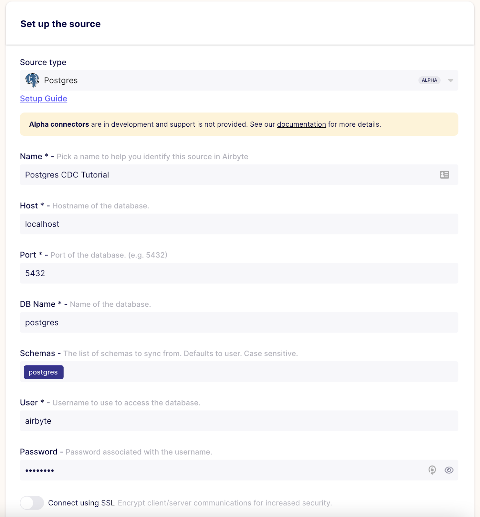Viewport: 480px width, 517px height.
Task: Open the documentation link in alpha notice
Action: click(x=301, y=124)
